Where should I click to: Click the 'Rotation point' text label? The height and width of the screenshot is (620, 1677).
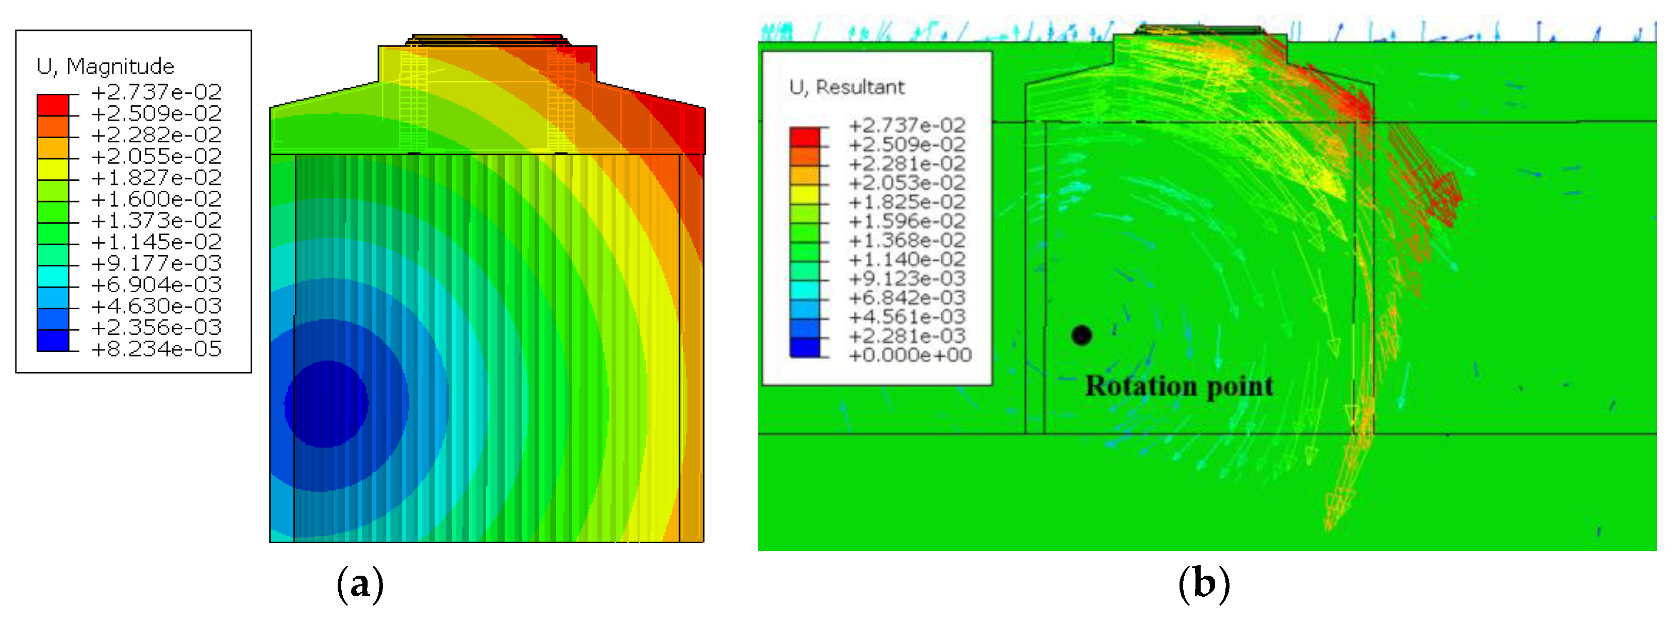(x=1178, y=386)
